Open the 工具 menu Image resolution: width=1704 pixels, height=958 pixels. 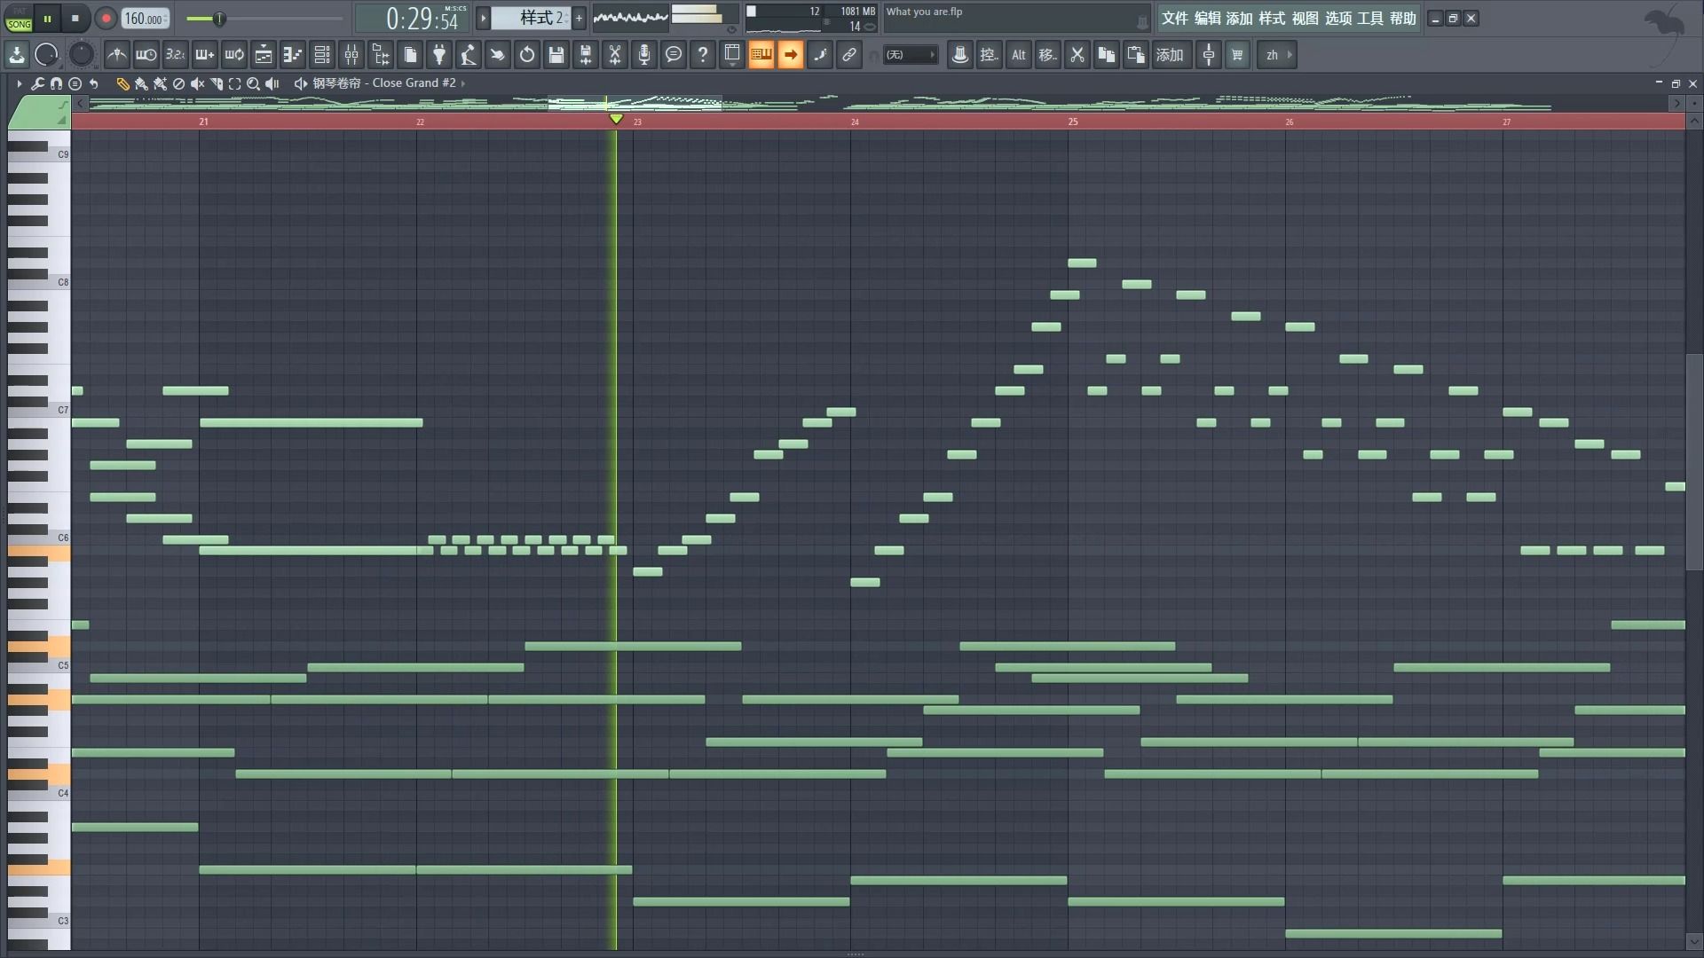1370,19
